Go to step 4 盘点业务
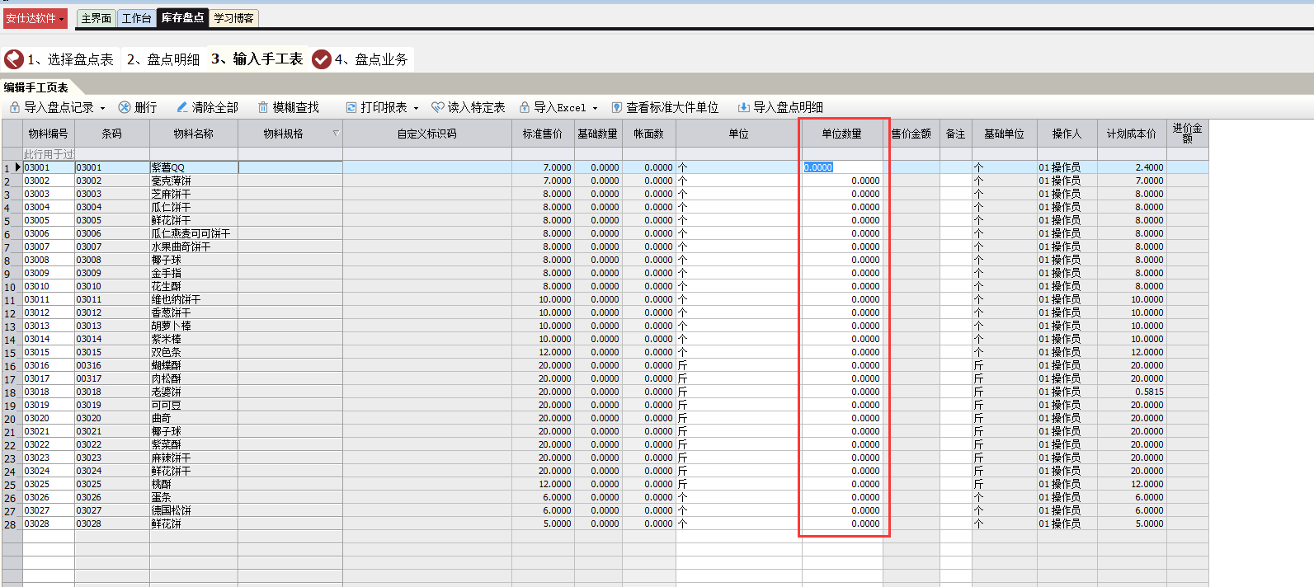1314x587 pixels. point(371,59)
